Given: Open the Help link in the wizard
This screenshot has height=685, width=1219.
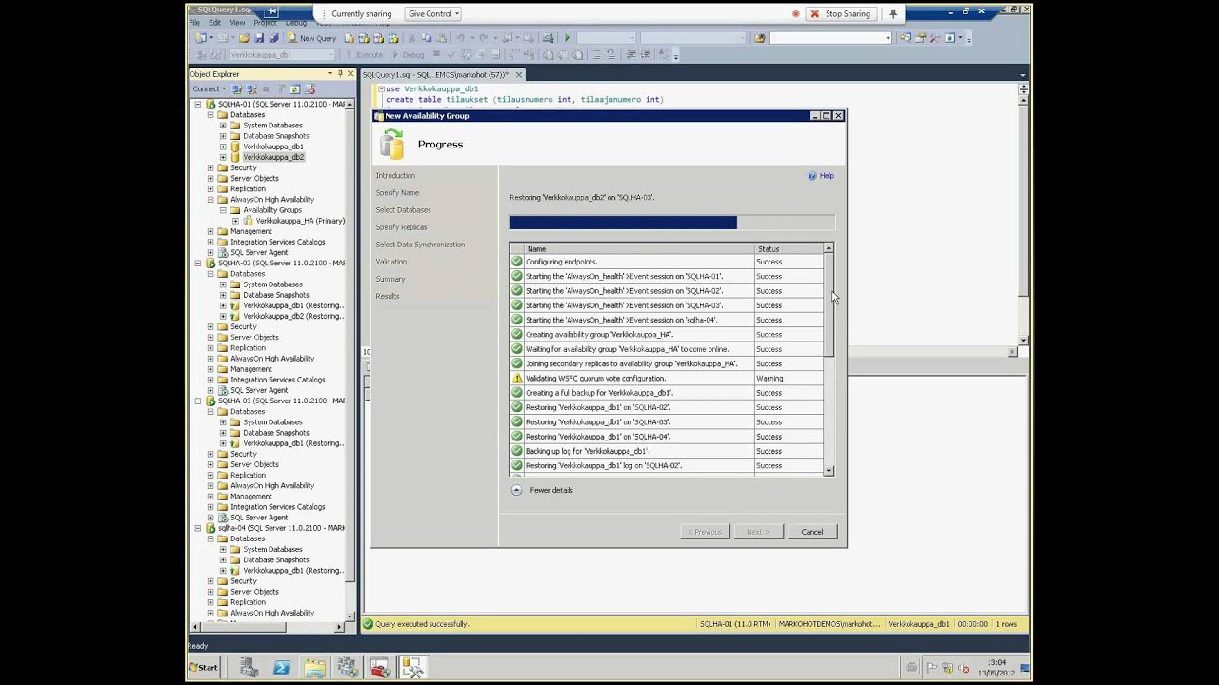Looking at the screenshot, I should 827,176.
